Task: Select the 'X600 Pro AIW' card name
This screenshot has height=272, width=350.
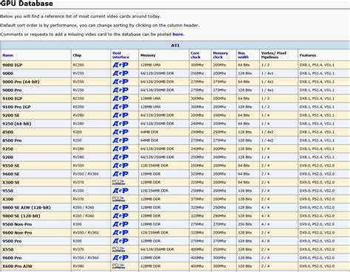Action: click(x=17, y=266)
